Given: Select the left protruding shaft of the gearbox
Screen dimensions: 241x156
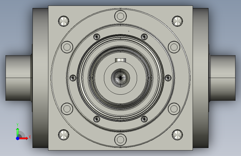Looking at the screenshot, I should click(18, 78).
